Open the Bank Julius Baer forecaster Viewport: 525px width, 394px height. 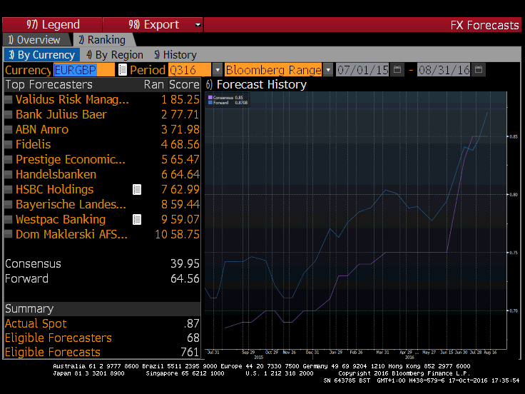pyautogui.click(x=61, y=115)
